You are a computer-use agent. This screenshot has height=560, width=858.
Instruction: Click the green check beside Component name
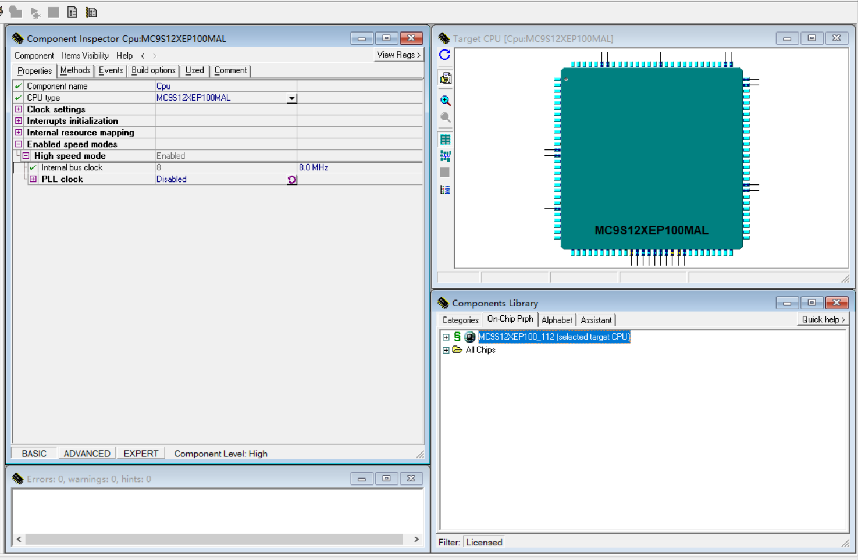(19, 86)
